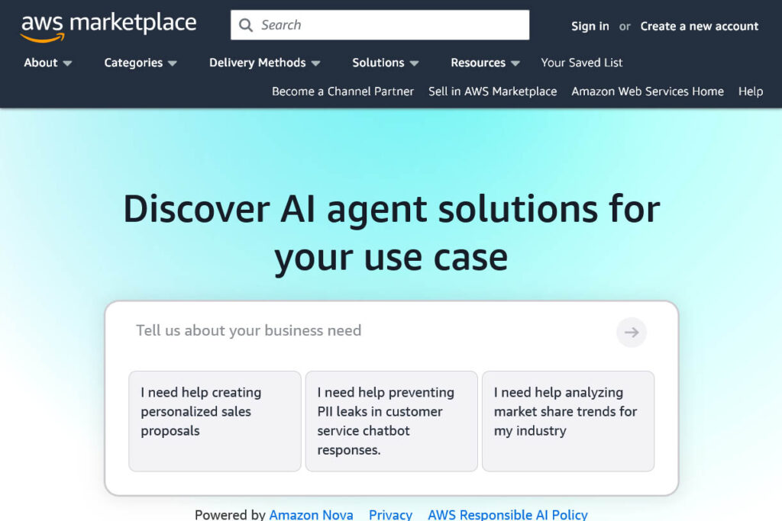Open the Become a Channel Partner page
The height and width of the screenshot is (521, 782).
click(342, 91)
